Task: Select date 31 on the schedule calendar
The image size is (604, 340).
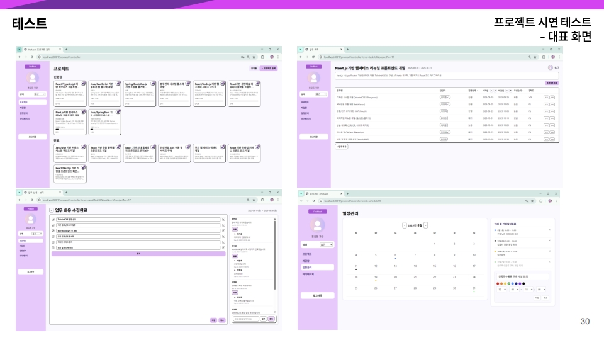Action: tap(474, 288)
